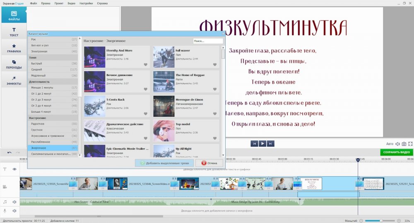
Task: Toggle text track visibility eye icon
Action: 14,169
